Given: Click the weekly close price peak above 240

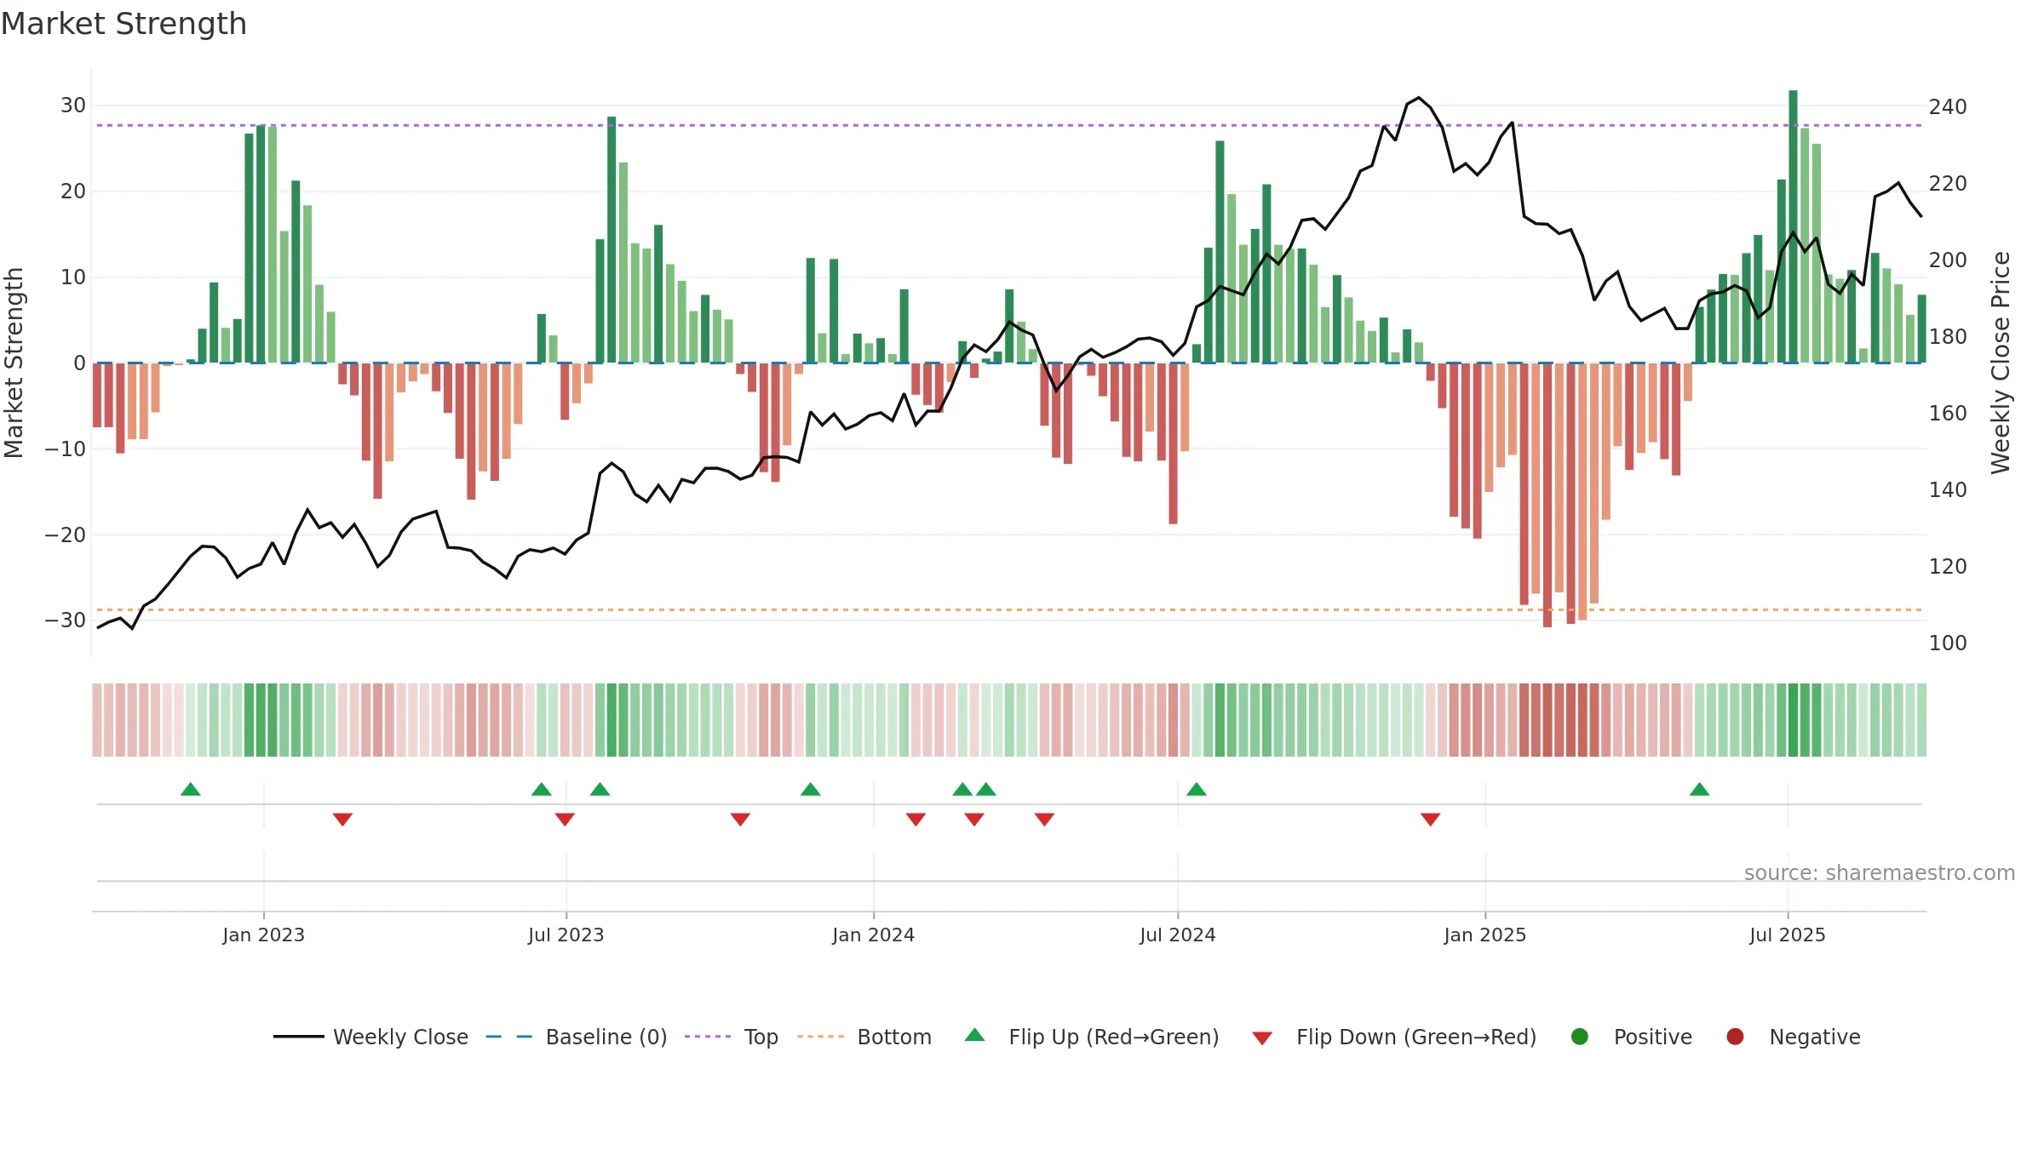Looking at the screenshot, I should 1419,98.
